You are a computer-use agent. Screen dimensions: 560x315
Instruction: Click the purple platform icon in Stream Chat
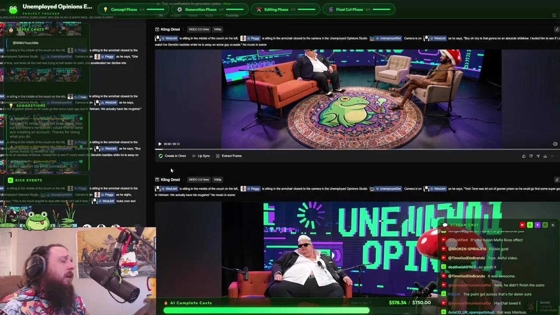(x=537, y=225)
